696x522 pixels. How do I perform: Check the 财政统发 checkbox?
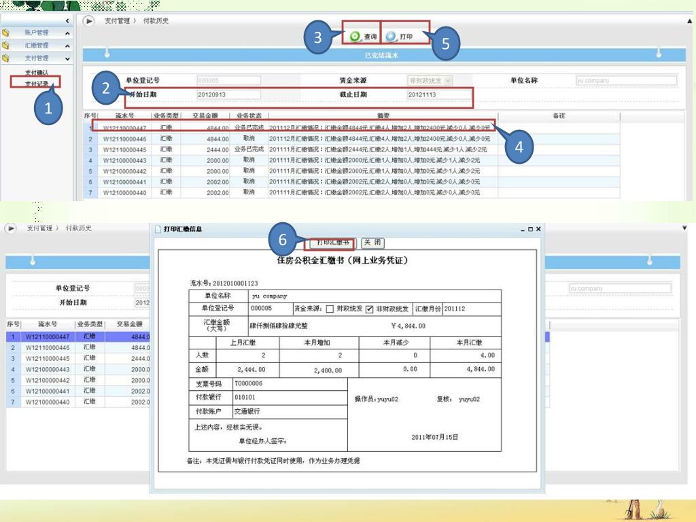click(x=330, y=309)
